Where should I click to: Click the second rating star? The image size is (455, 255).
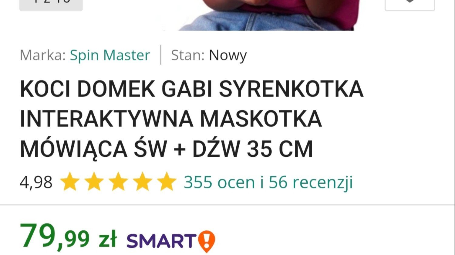(94, 182)
